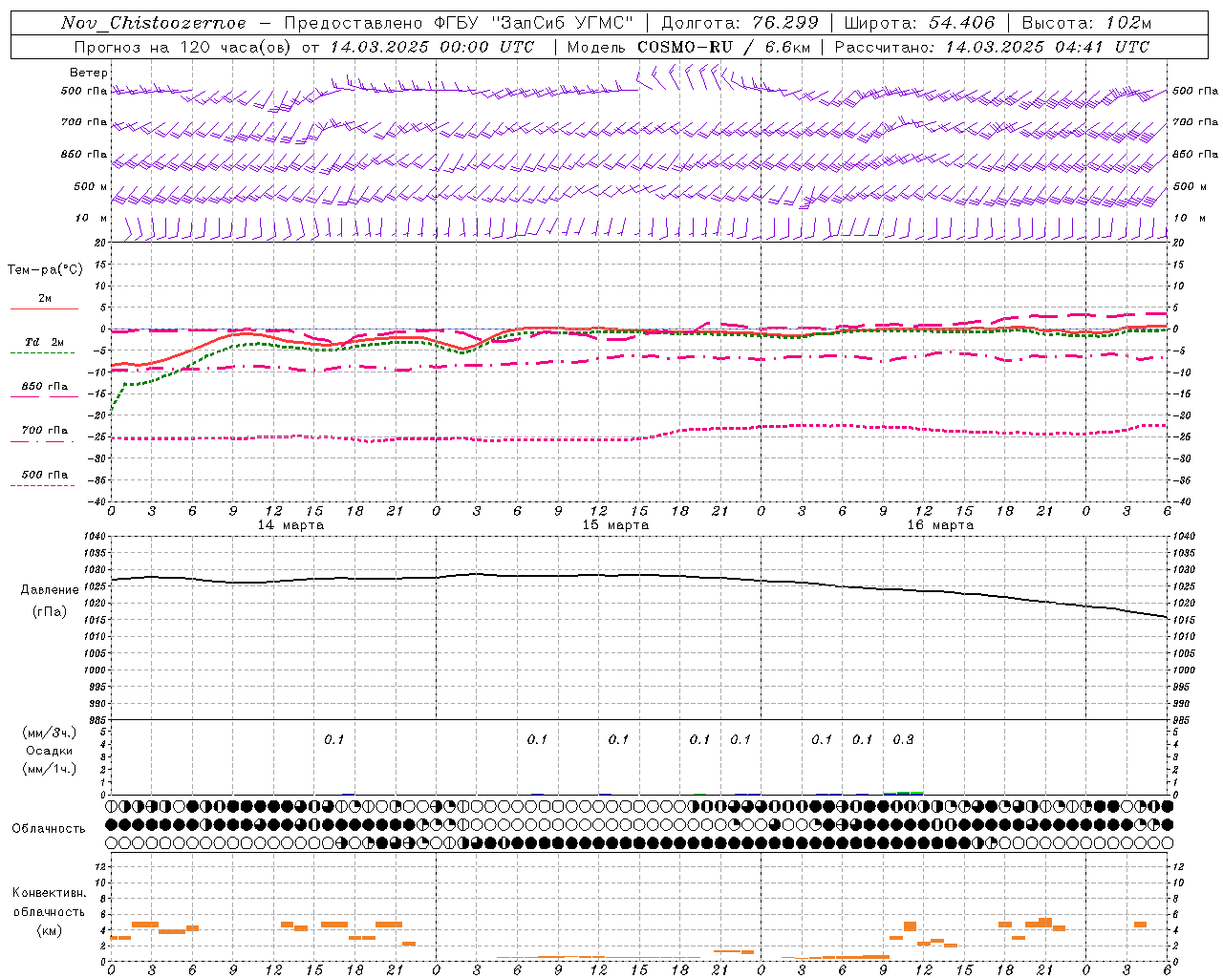Screen dimensions: 1223x978
Task: Click the black pressure curve line
Action: tap(638, 576)
